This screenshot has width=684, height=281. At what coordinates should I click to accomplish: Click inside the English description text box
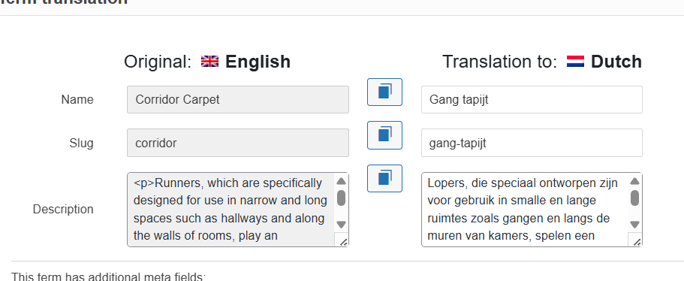[x=231, y=210]
